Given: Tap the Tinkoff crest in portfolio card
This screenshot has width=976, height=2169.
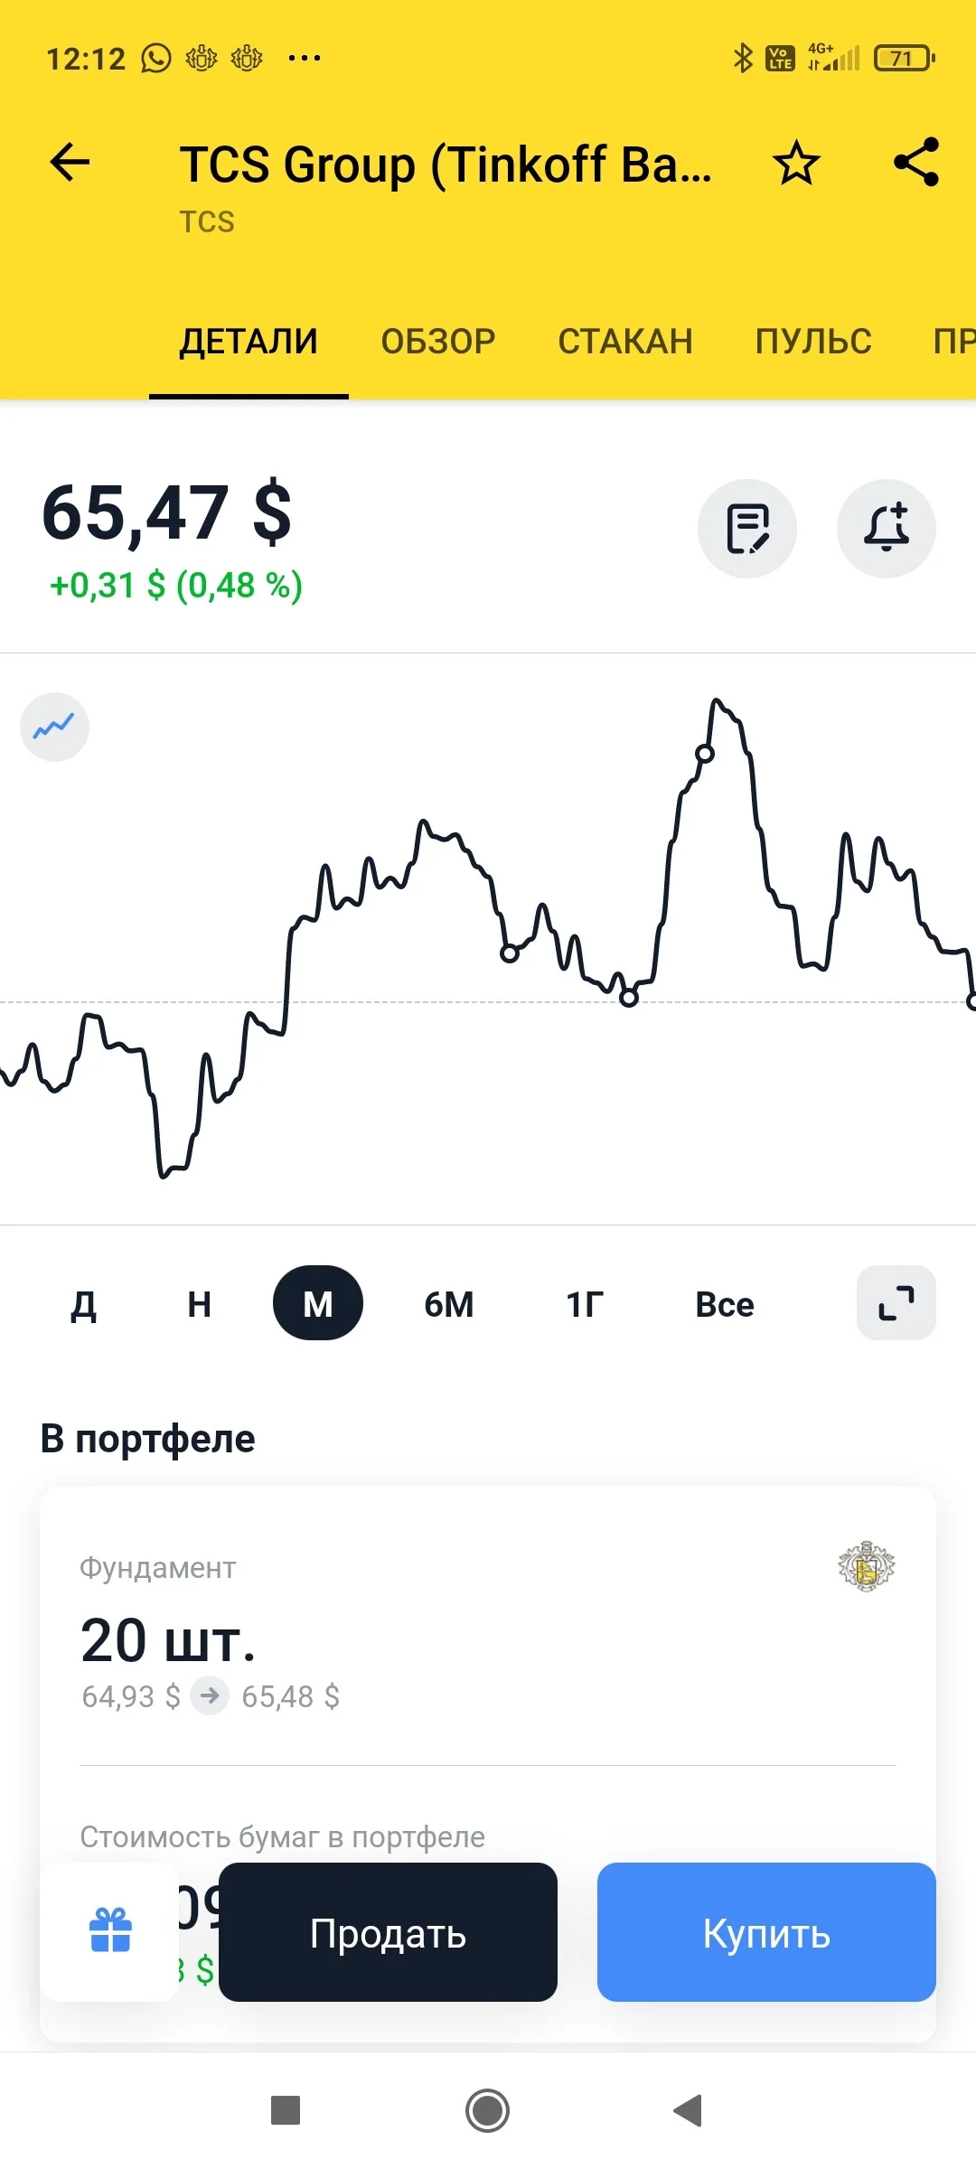Looking at the screenshot, I should click(x=867, y=1566).
